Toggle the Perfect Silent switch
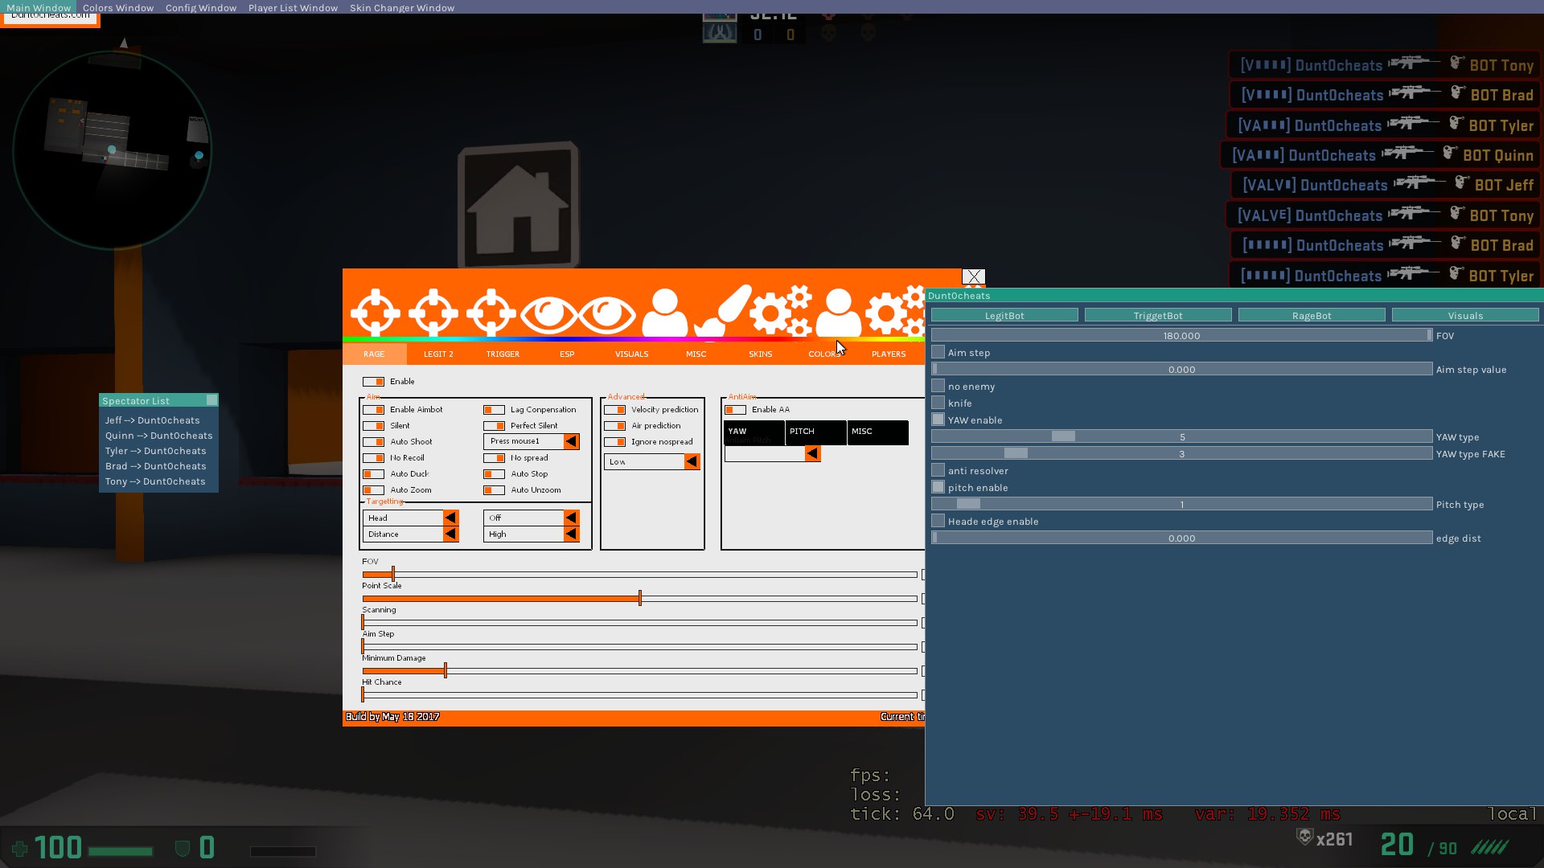 [494, 426]
